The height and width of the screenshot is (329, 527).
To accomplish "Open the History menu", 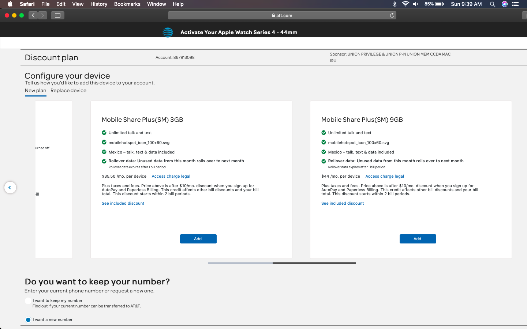I will point(99,4).
